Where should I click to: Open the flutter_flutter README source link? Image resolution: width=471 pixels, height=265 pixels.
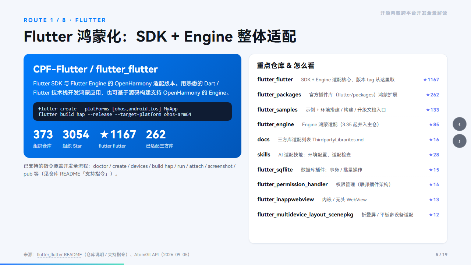click(59, 255)
